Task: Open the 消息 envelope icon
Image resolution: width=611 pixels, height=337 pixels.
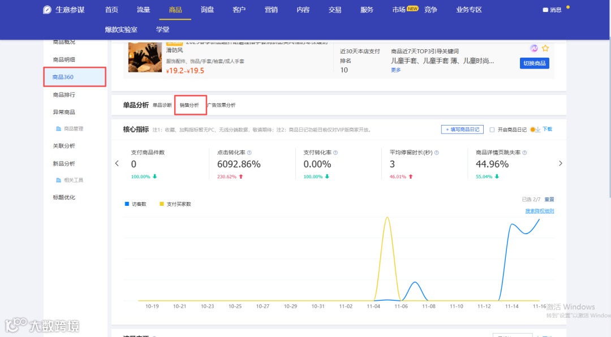Action: click(545, 10)
